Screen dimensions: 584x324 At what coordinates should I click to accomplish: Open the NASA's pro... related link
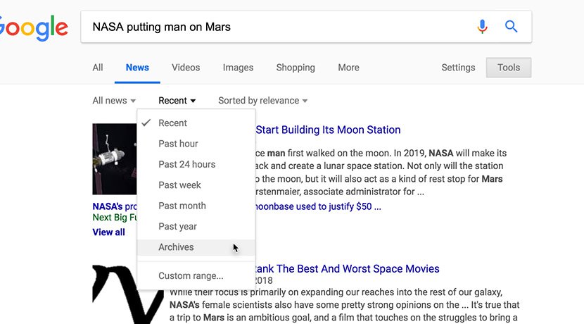pyautogui.click(x=115, y=206)
